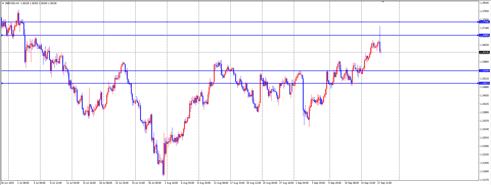Screen dimensions: 491x185
Task: Select the 1.35023 horizontal line price tag
Action: 484,83
